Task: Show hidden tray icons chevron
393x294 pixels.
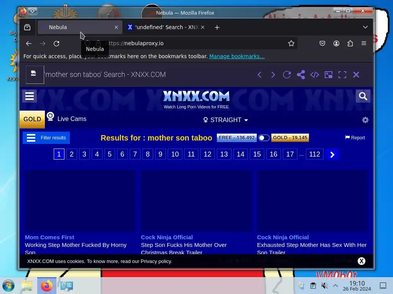Action: [x=335, y=286]
